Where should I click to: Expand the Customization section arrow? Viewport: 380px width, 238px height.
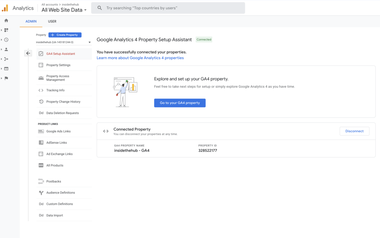coord(1,30)
